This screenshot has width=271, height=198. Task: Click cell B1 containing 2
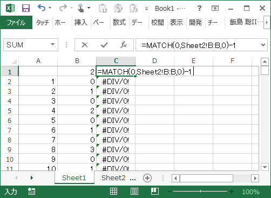point(77,71)
